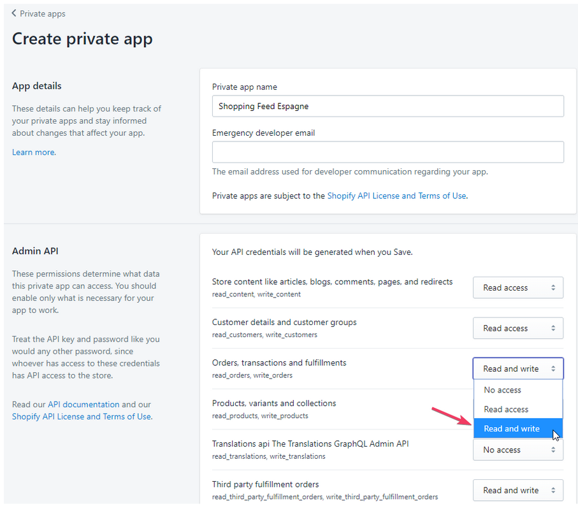This screenshot has height=506, width=578.
Task: Open sidebar Shopify API License and Terms link
Action: [x=82, y=416]
